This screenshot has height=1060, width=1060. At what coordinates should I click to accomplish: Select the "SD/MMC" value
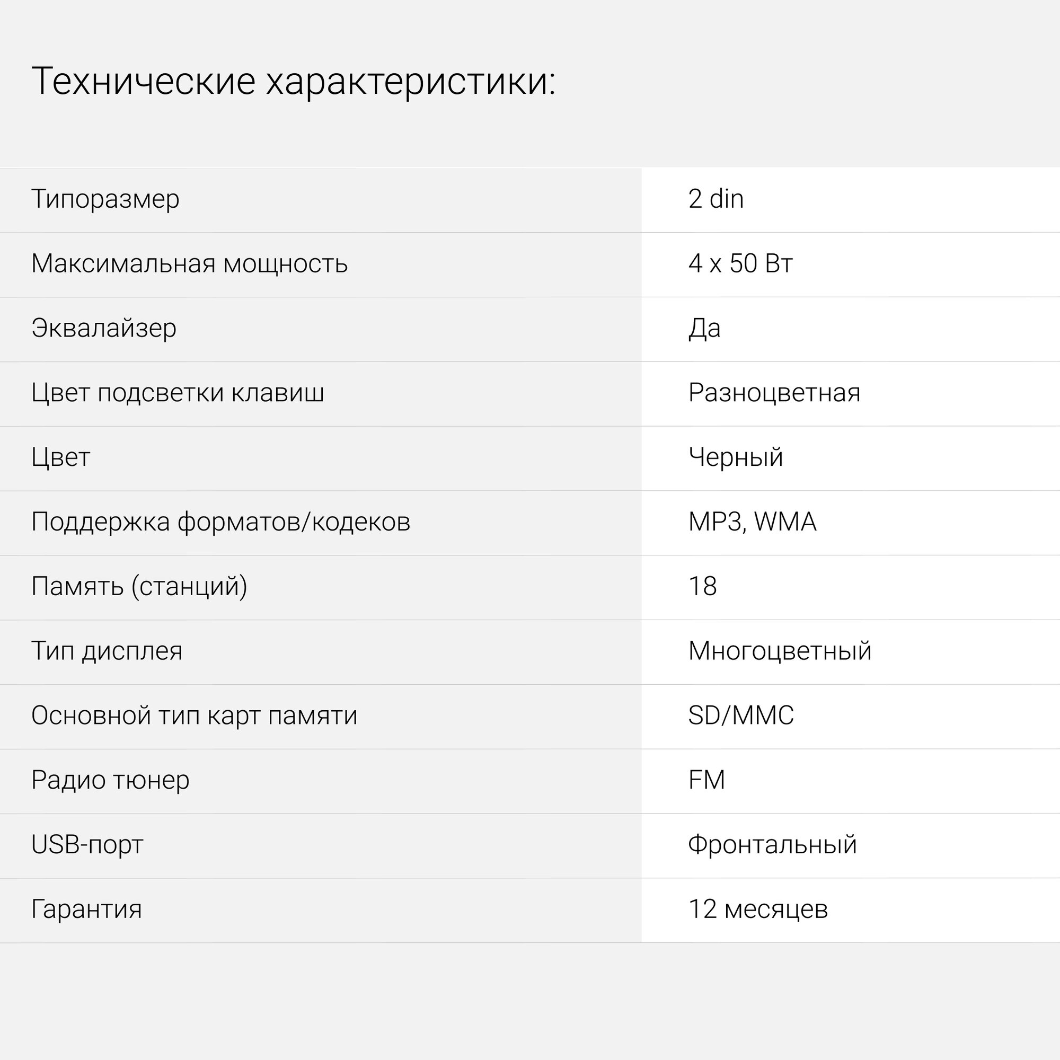click(741, 715)
